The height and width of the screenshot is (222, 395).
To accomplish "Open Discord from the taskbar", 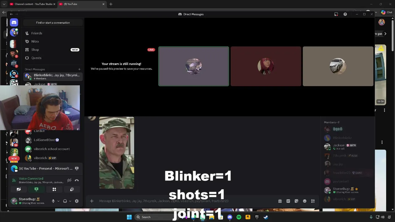I will click(230, 217).
